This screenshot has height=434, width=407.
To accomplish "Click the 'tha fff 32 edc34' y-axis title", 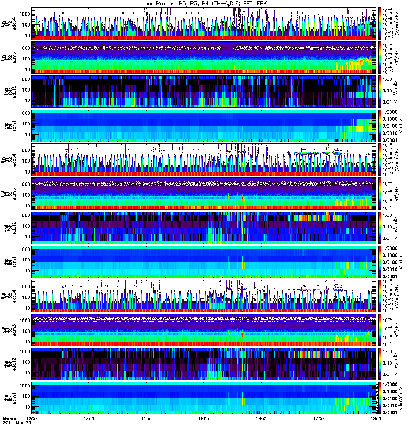I will [x=9, y=24].
